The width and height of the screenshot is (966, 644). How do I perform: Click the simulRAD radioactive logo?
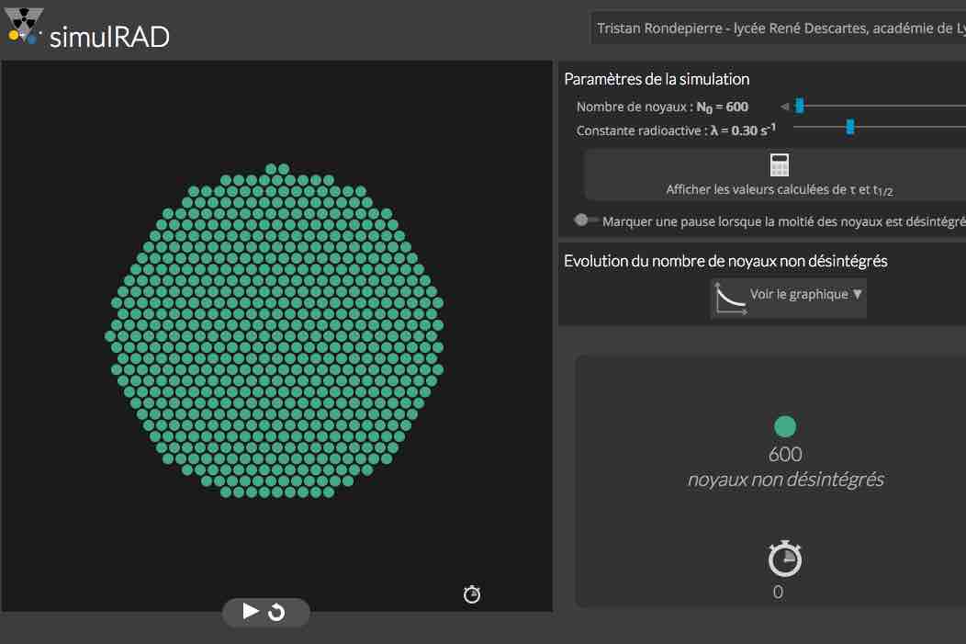[x=25, y=25]
